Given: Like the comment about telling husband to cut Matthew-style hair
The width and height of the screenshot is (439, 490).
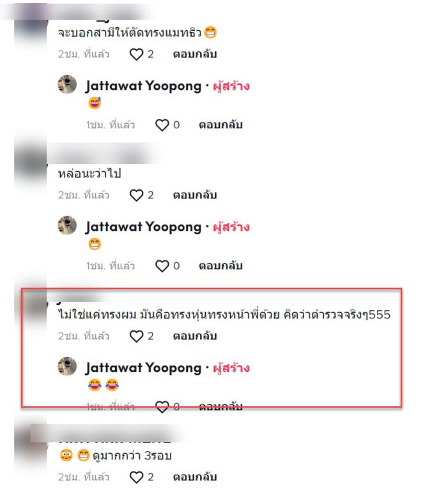Looking at the screenshot, I should tap(136, 54).
